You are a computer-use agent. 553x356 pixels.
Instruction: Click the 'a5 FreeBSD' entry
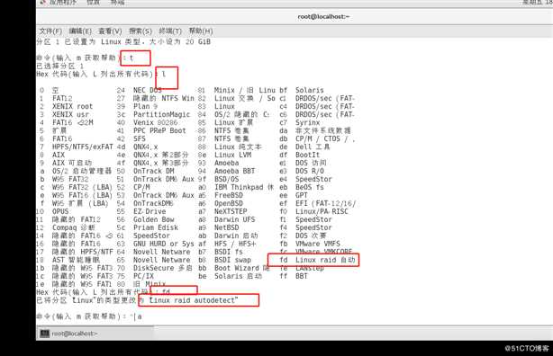pyautogui.click(x=221, y=195)
